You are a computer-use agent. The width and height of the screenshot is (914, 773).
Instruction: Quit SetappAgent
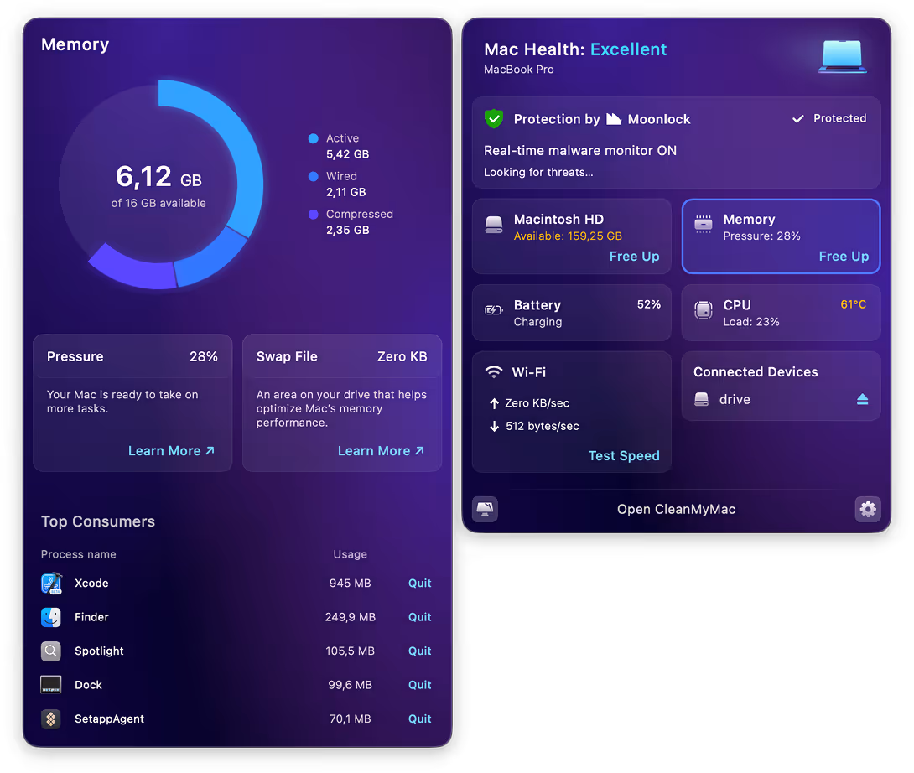tap(420, 719)
